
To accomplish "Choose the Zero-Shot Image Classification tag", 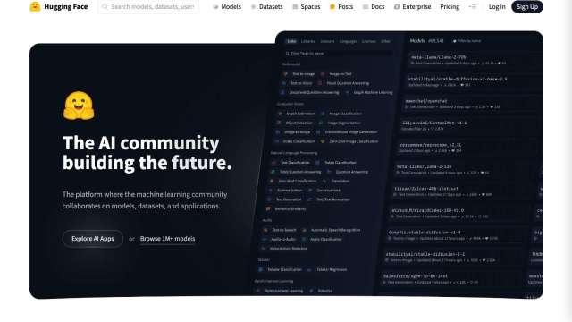I will coord(349,141).
